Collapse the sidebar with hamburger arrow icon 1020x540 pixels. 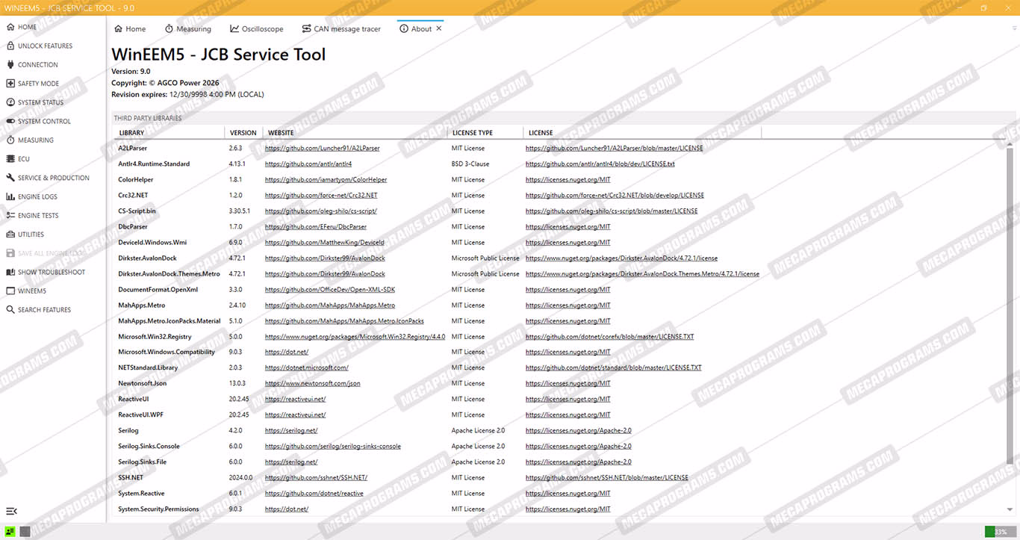click(11, 511)
